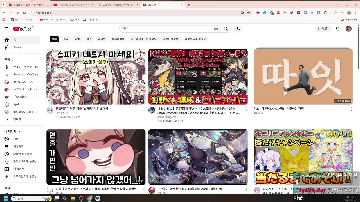Play the 따잇 mix thumbnail
Screen dimensions: 360x202
point(303,77)
